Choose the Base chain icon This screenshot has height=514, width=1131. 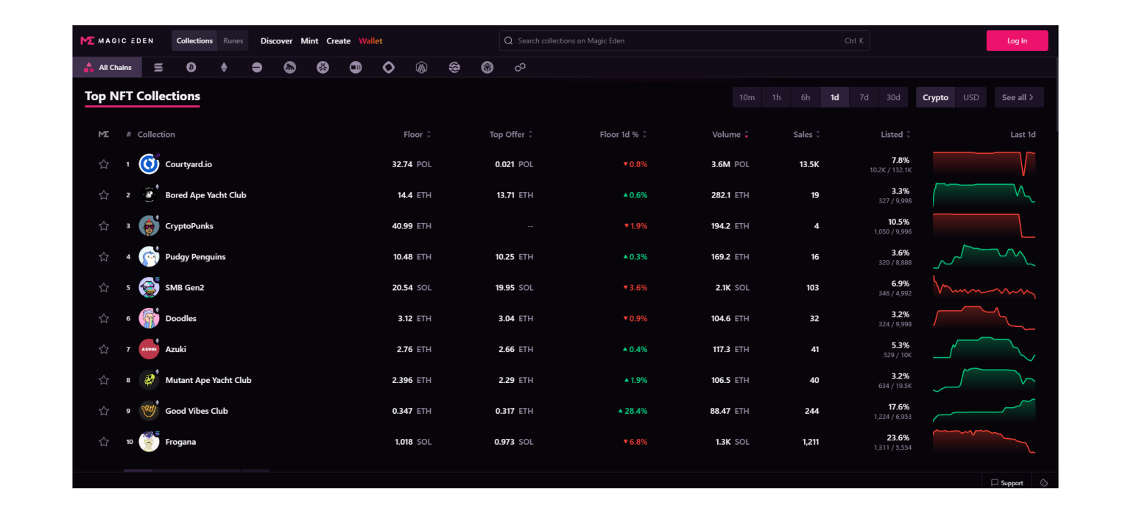tap(257, 68)
